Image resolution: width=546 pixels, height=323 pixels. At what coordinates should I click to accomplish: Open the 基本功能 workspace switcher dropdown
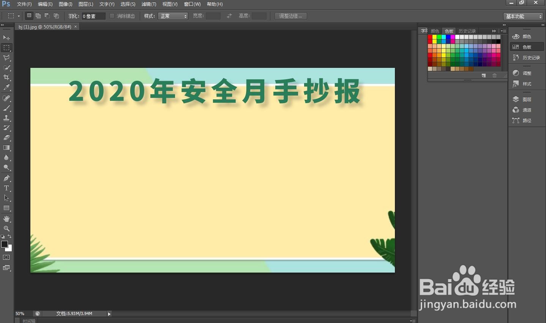point(523,16)
